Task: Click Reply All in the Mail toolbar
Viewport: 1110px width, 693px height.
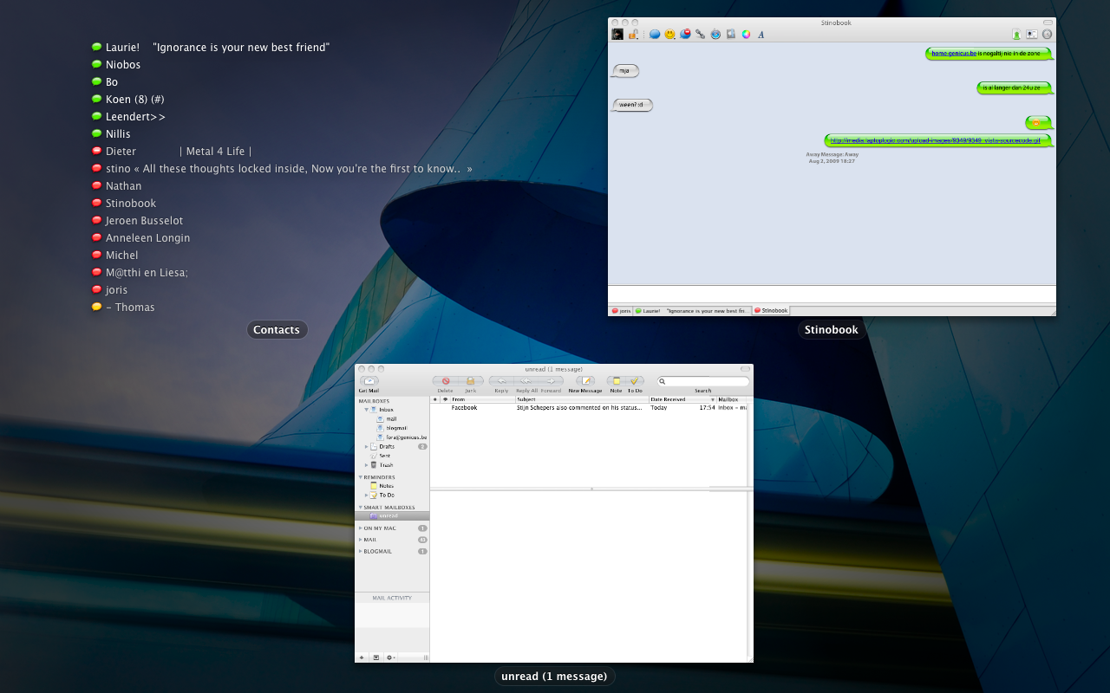Action: click(526, 380)
